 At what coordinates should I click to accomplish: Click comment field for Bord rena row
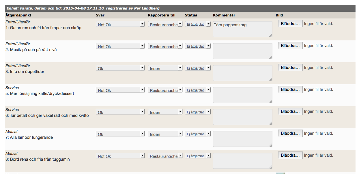[x=242, y=161]
